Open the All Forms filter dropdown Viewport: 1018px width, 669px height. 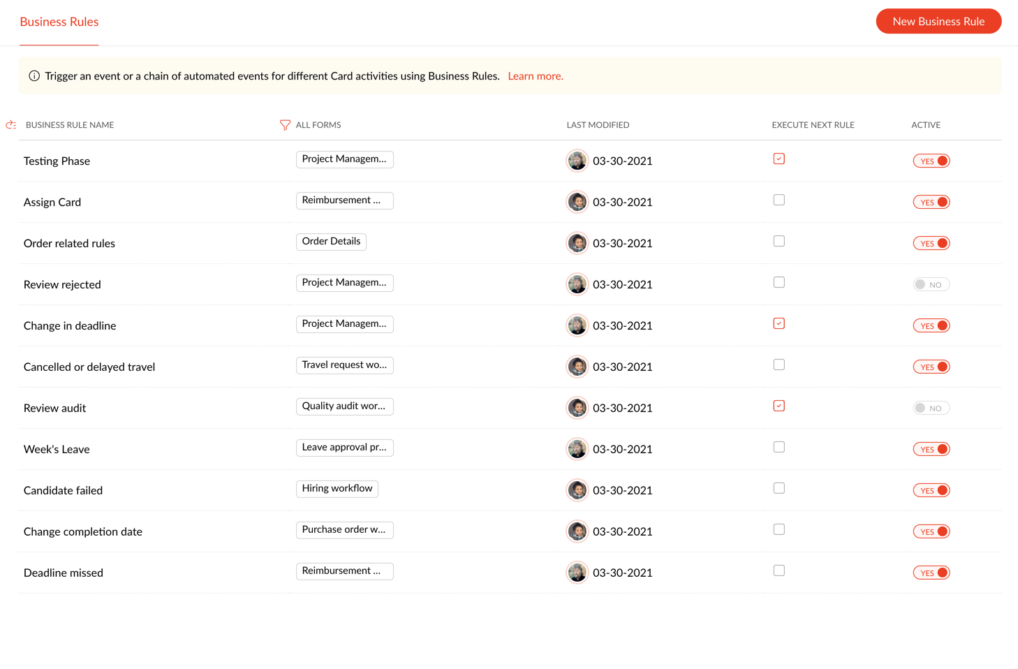[318, 125]
